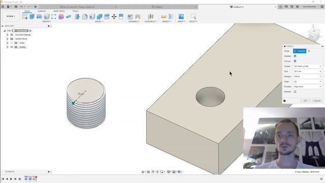Select the purple Create Form tool
The height and width of the screenshot is (183, 325).
click(61, 17)
